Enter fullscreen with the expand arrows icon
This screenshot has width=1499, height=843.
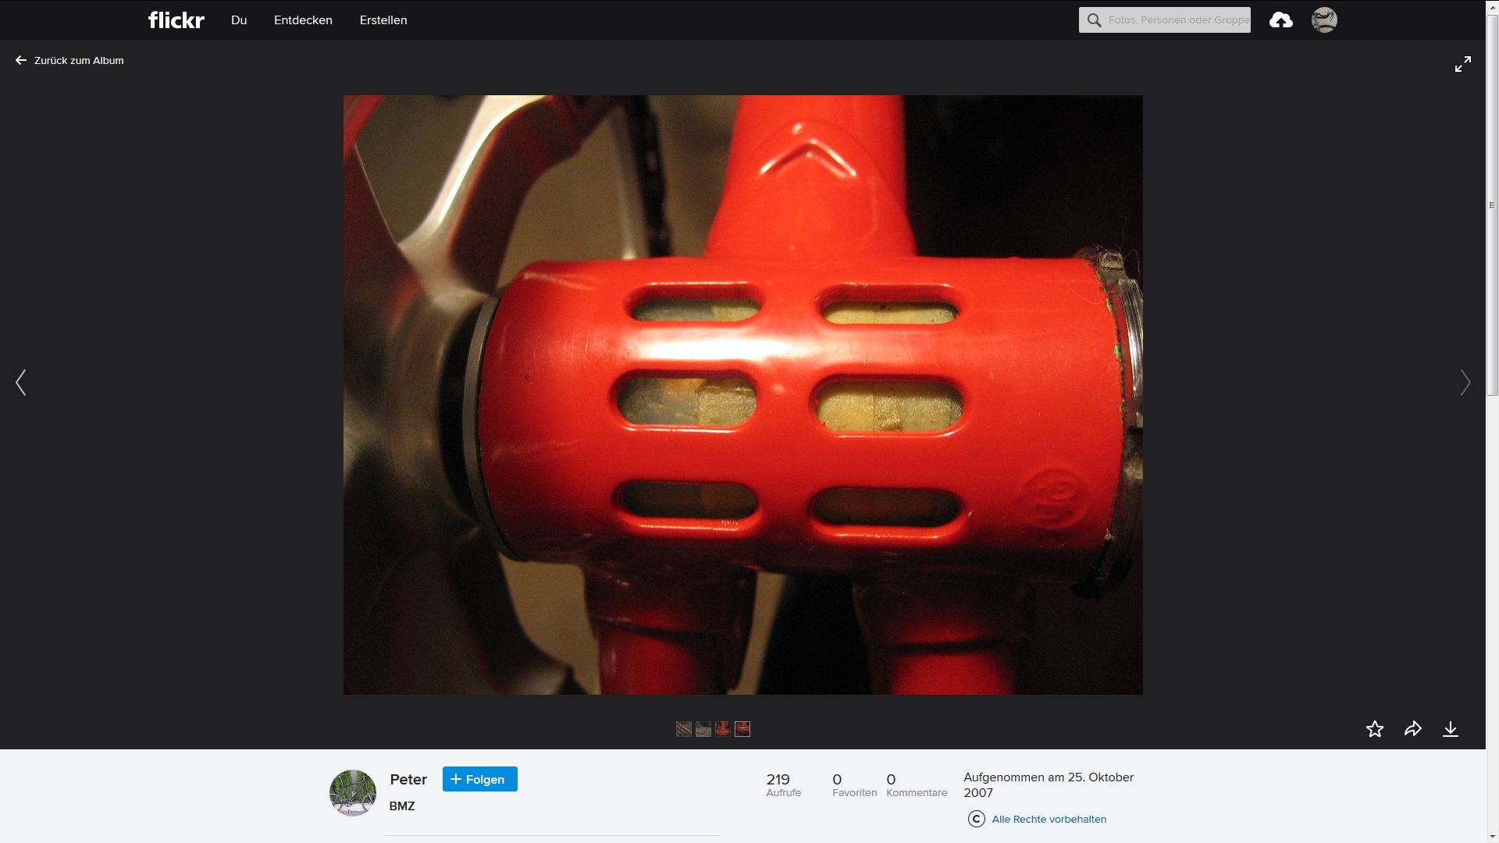1463,64
